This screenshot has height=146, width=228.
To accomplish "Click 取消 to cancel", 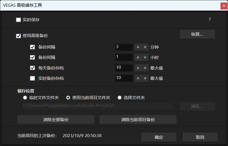I will [200, 137].
